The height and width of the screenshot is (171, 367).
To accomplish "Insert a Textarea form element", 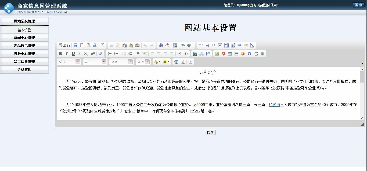I will pos(226,45).
